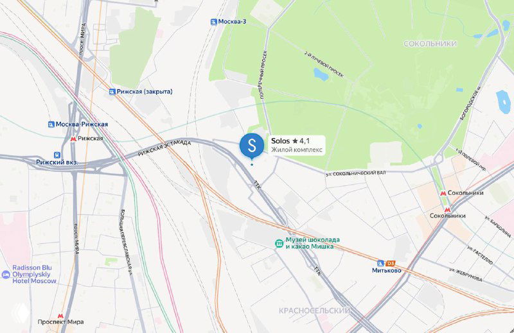Click the СОКОЛЬНИКИ park district label

tap(430, 44)
